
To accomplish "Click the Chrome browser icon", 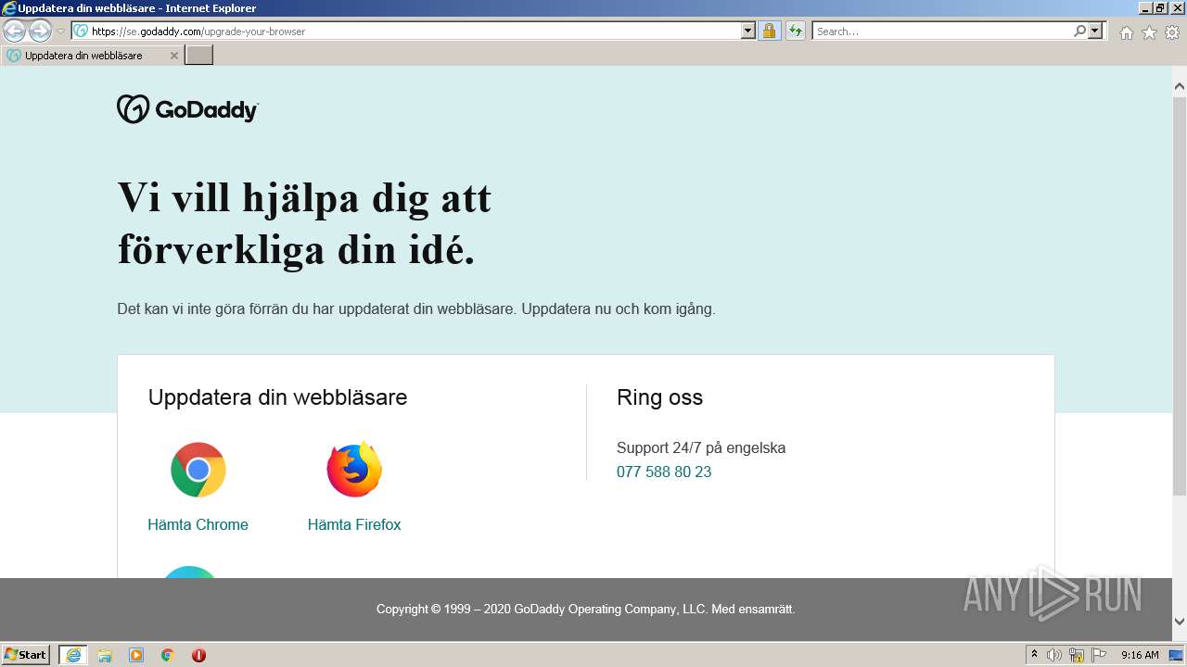I will pos(198,470).
